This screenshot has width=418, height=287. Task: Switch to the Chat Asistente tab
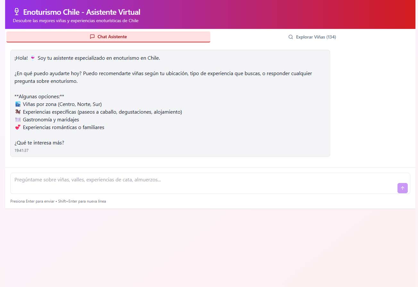point(108,37)
